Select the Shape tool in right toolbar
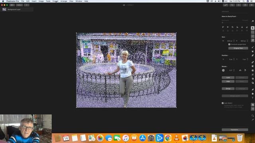The image size is (255, 143). 253,94
